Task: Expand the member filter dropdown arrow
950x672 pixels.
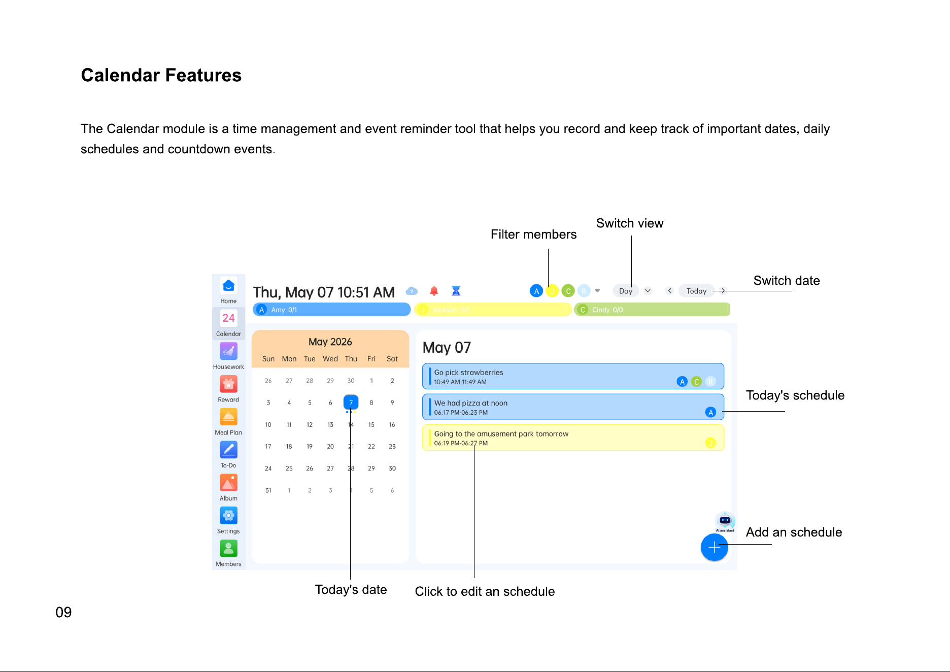Action: tap(598, 291)
